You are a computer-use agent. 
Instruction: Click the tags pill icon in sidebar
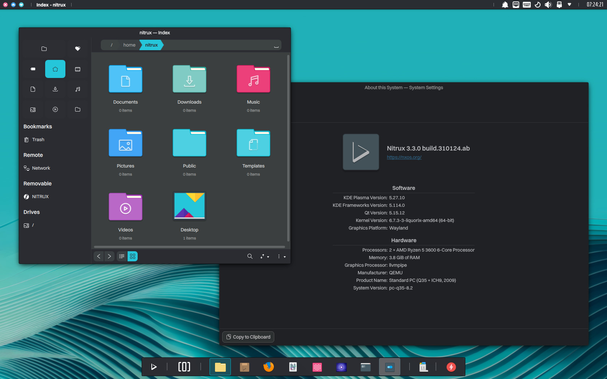(33, 69)
